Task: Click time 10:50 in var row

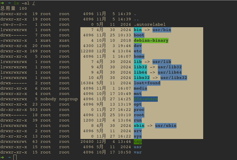Action: (x=124, y=152)
